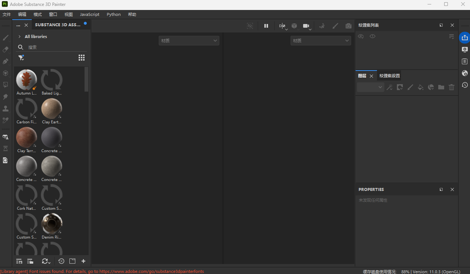Add a fill layer with bucket icon

click(421, 87)
